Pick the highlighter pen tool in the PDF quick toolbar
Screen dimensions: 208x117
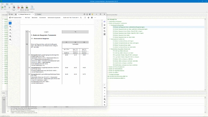10,30
